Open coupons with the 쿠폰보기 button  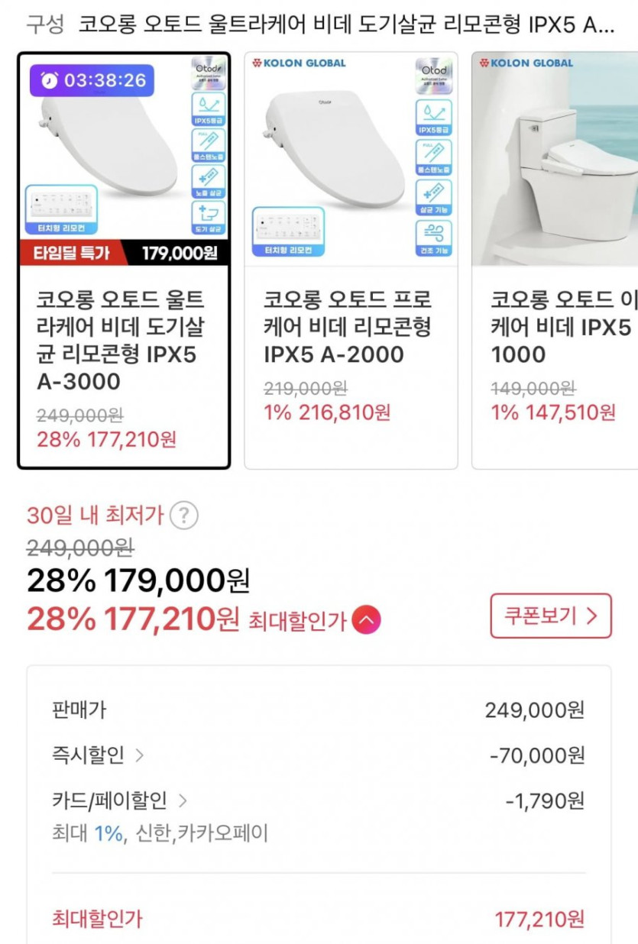[x=550, y=616]
